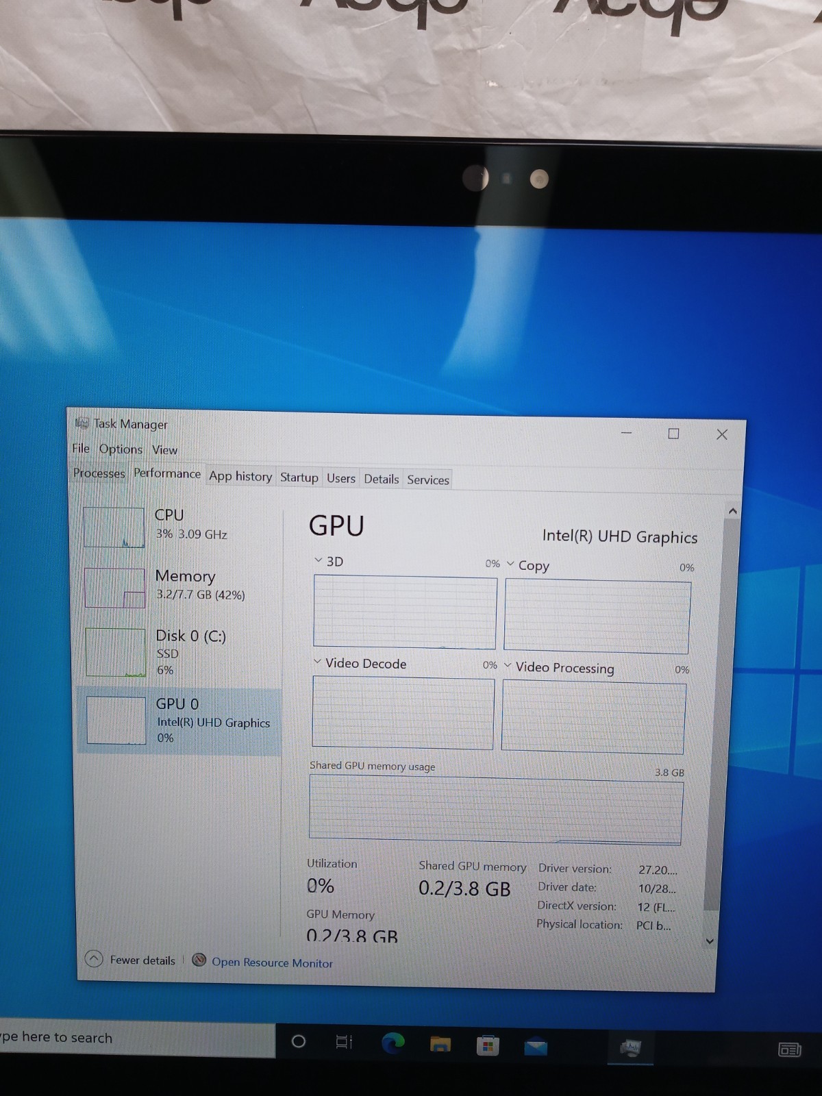The width and height of the screenshot is (822, 1096).
Task: Click the Cortana circle icon
Action: click(x=299, y=1042)
